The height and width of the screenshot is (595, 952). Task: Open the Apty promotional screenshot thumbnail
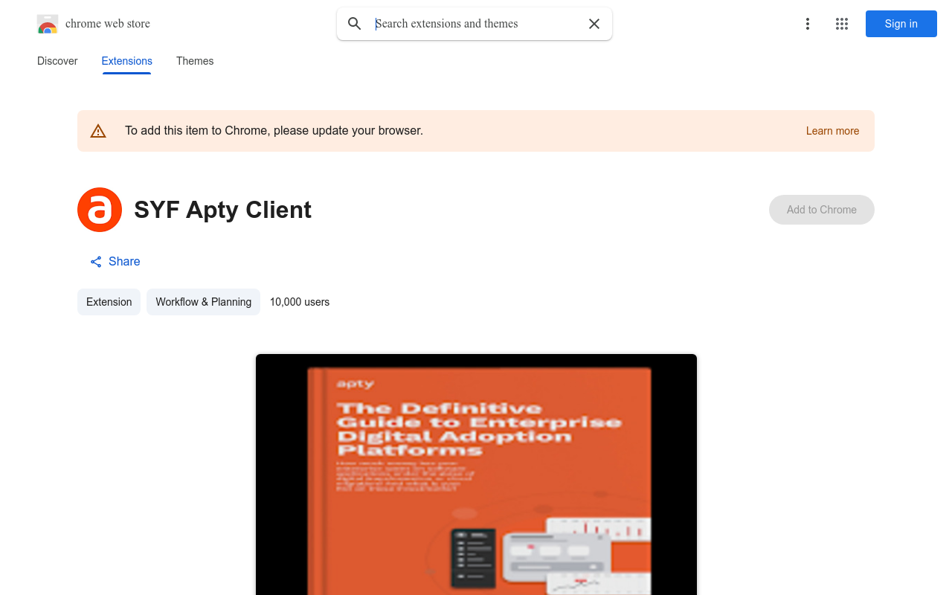[x=476, y=475]
